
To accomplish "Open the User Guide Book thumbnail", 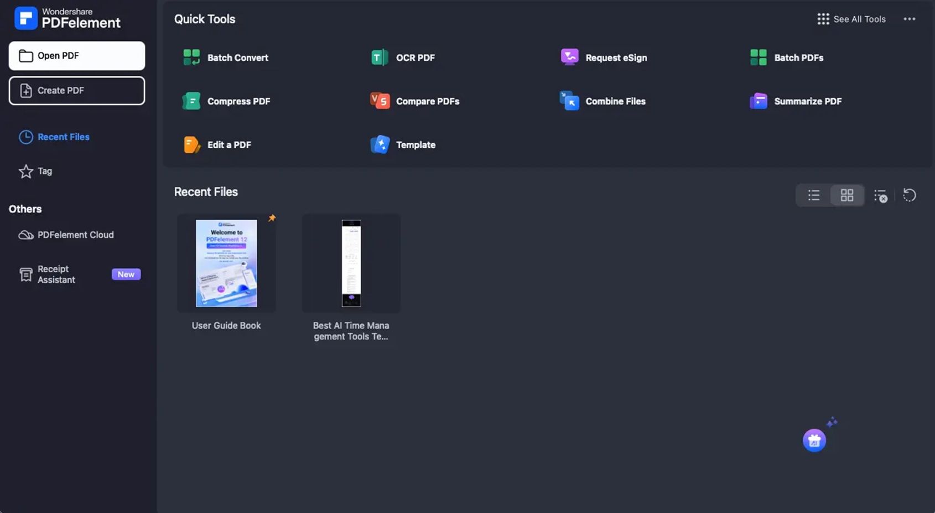I will coord(226,263).
